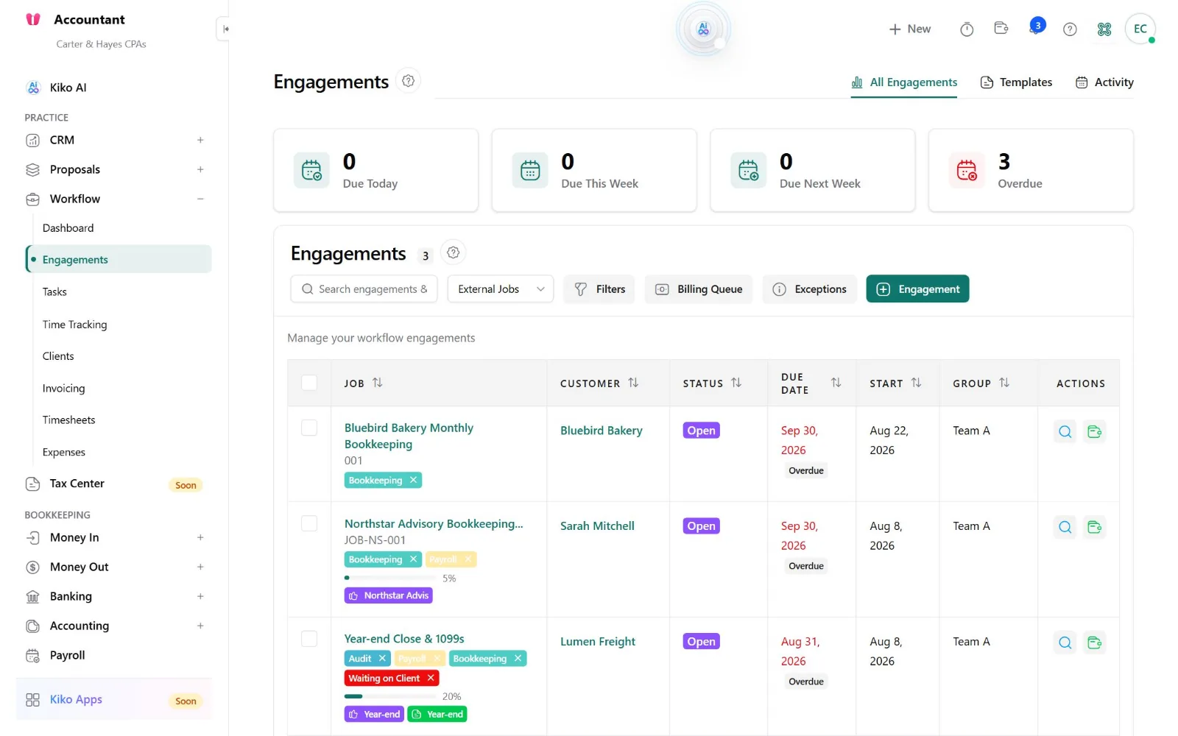Check Year-end Close & 1099s row
1178x736 pixels.
click(x=309, y=639)
